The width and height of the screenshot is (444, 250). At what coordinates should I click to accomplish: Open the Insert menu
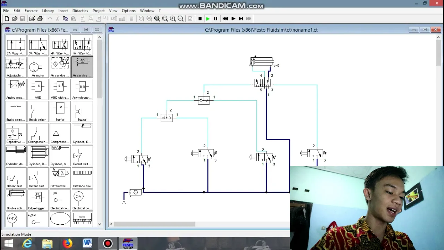(63, 11)
